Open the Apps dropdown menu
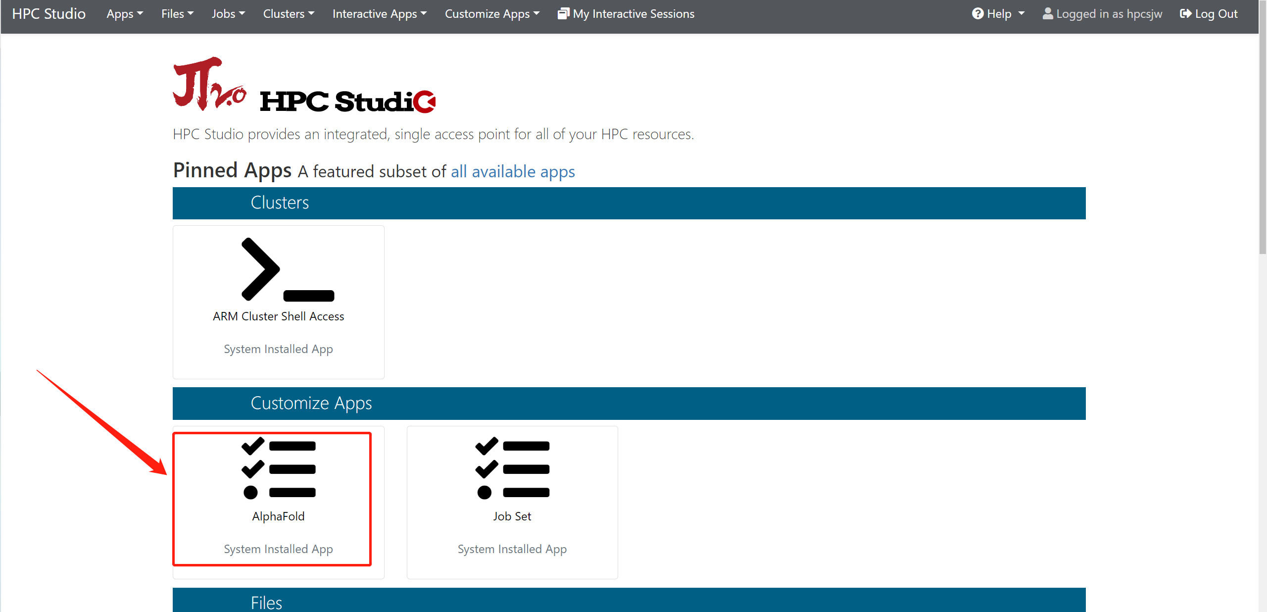The width and height of the screenshot is (1267, 612). (x=125, y=14)
